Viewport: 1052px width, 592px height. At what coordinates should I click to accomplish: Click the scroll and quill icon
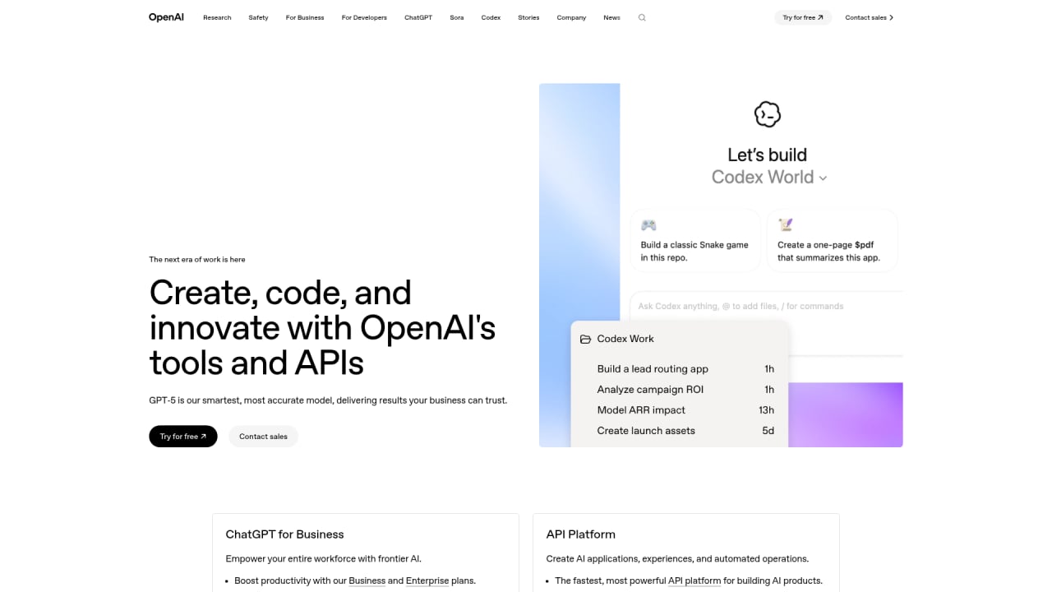point(786,224)
